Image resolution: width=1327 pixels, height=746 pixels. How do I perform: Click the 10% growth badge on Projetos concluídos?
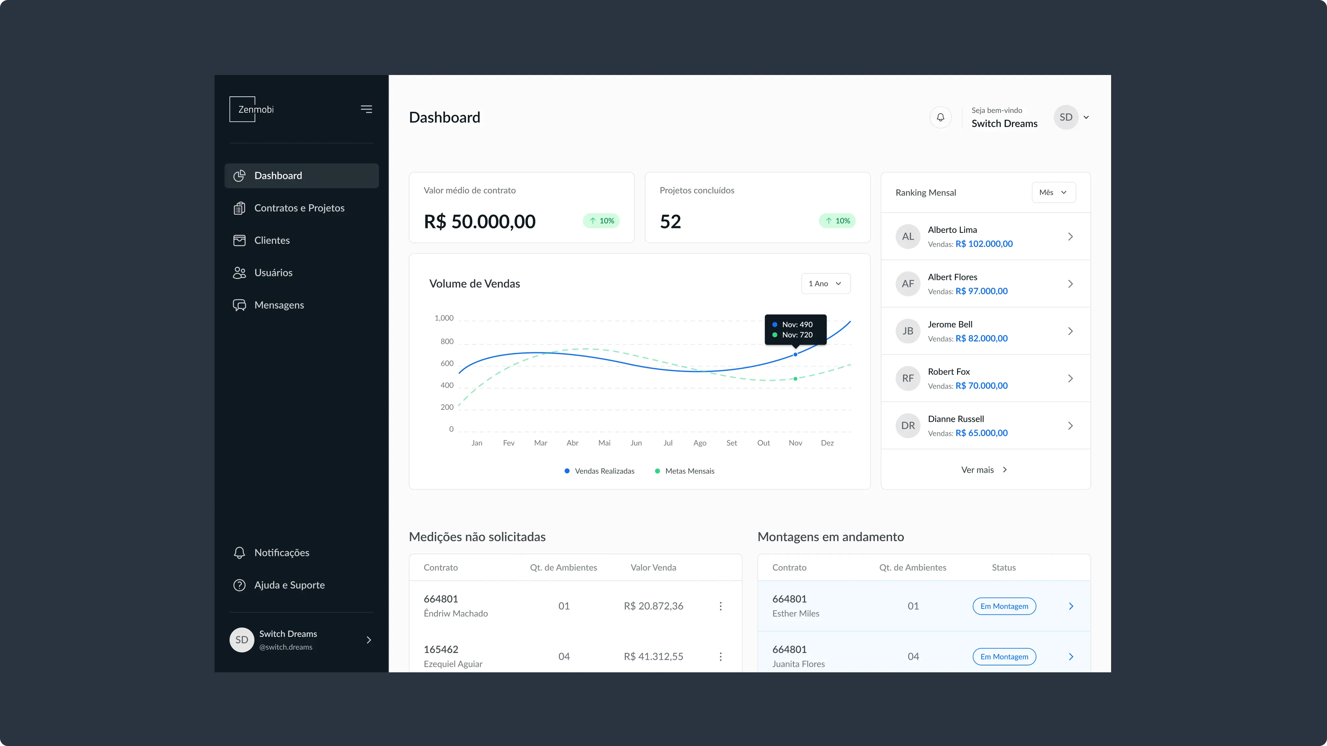[x=837, y=221]
